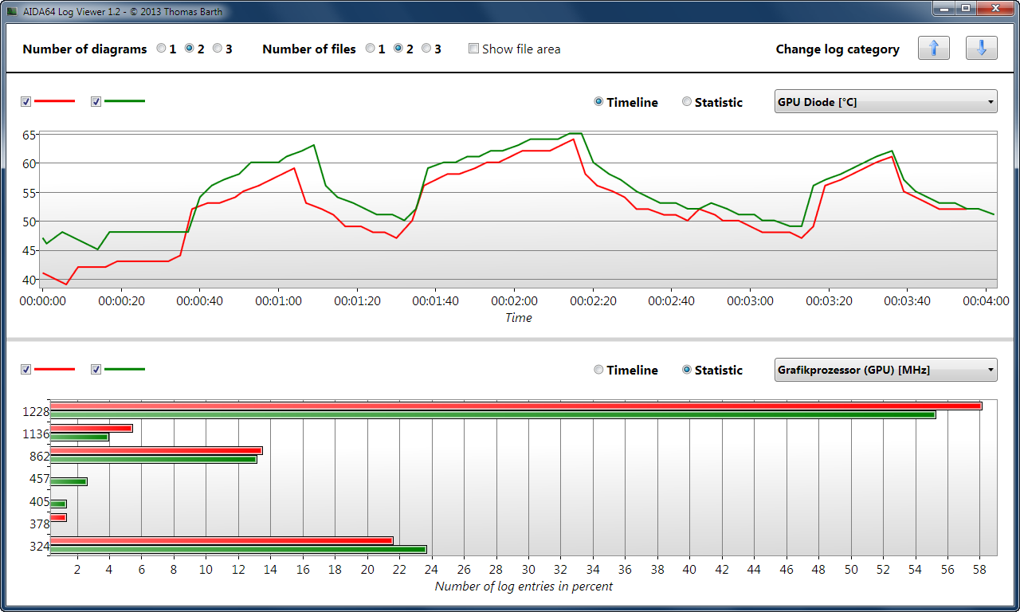The width and height of the screenshot is (1020, 612).
Task: Click the "Number of diagrams" label
Action: click(84, 49)
